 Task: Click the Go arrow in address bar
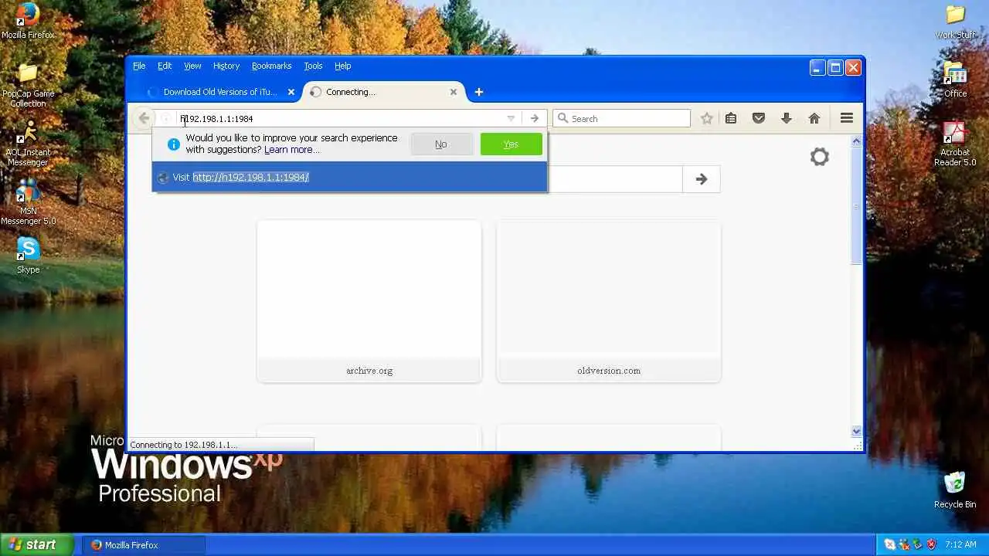[x=534, y=118]
